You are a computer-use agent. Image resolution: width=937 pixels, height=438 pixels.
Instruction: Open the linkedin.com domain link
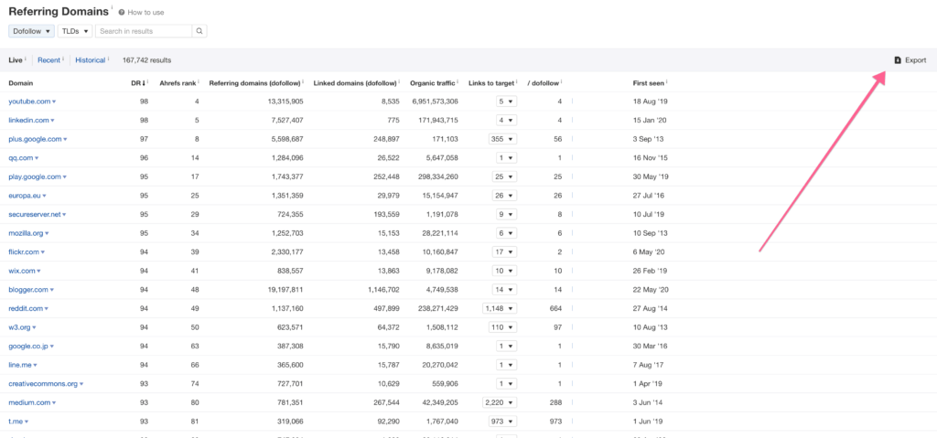point(29,120)
